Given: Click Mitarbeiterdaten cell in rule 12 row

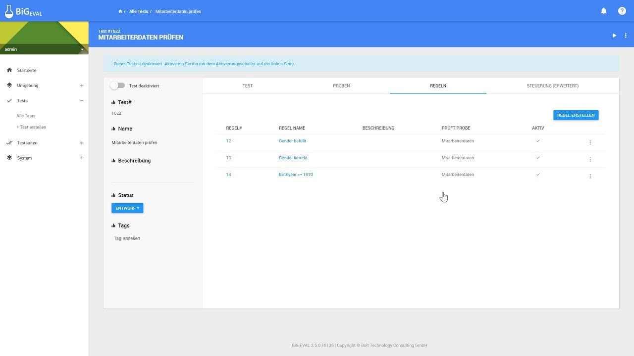Looking at the screenshot, I should point(458,141).
